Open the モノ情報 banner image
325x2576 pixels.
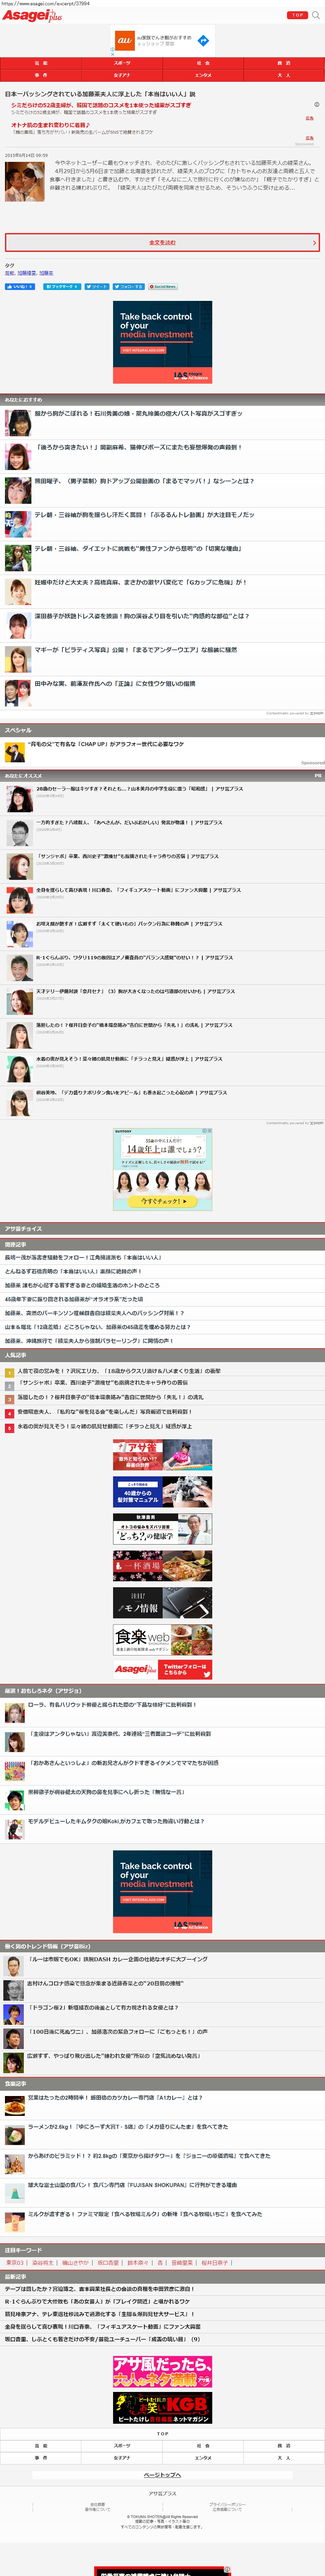162,1603
